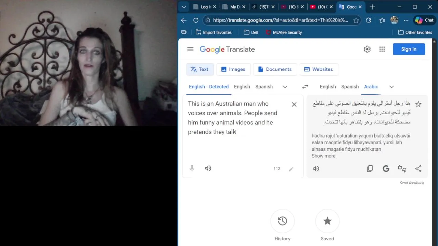Open the Google Translate main menu hamburger
Image resolution: width=438 pixels, height=246 pixels.
pyautogui.click(x=190, y=49)
